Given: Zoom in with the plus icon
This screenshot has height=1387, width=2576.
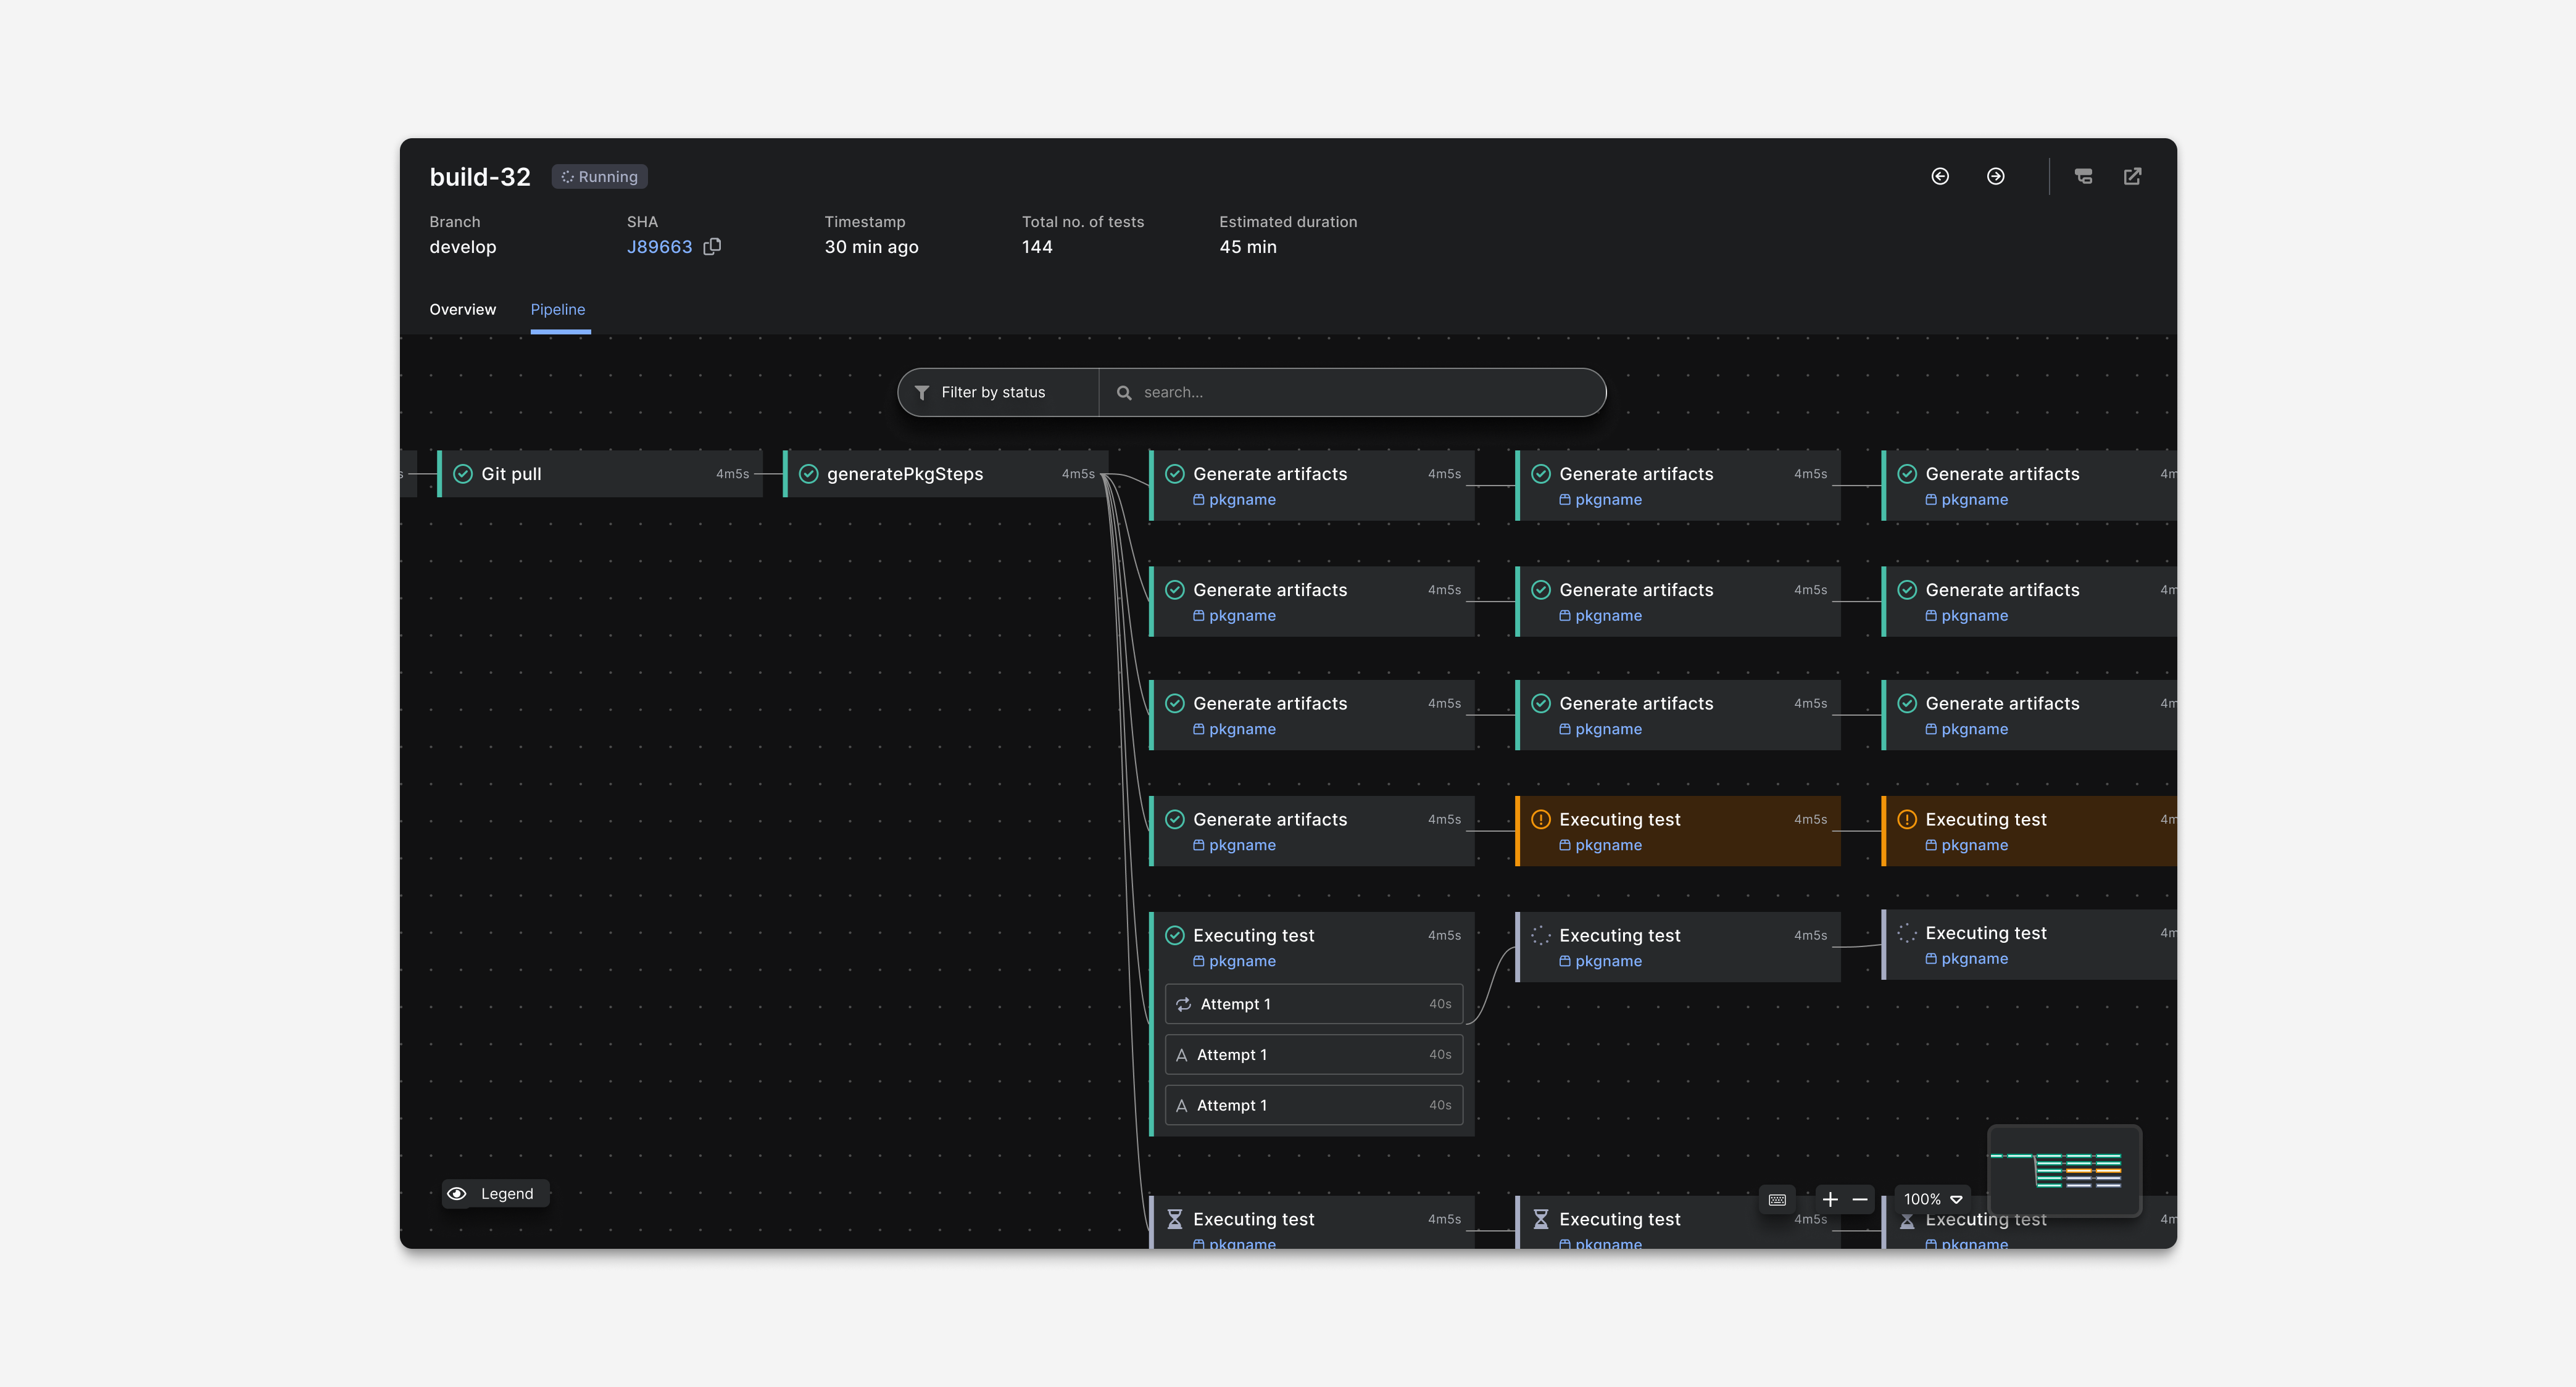Looking at the screenshot, I should pos(1830,1199).
